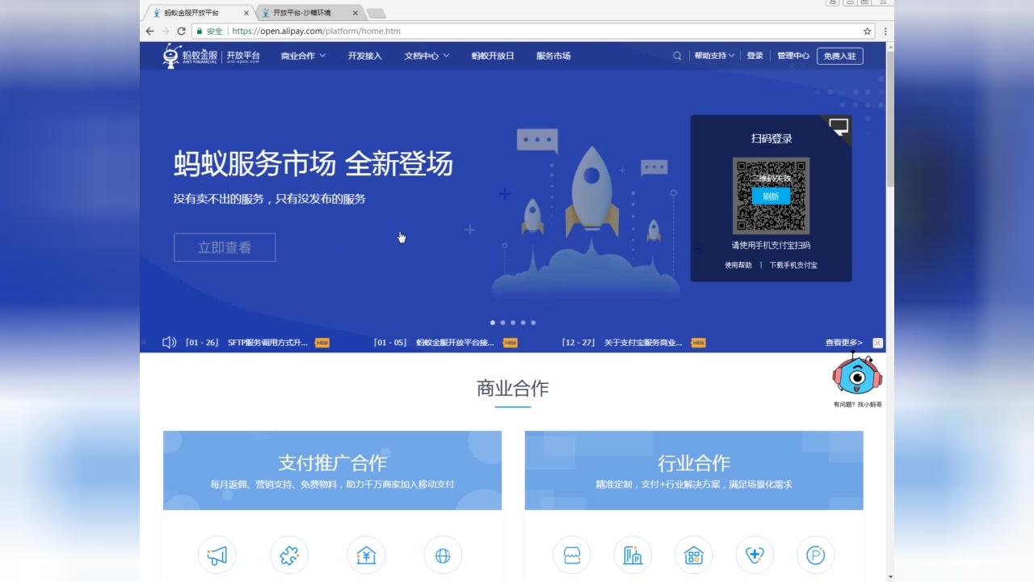Image resolution: width=1034 pixels, height=582 pixels.
Task: Refresh the QR code with 刷新 button
Action: point(771,196)
